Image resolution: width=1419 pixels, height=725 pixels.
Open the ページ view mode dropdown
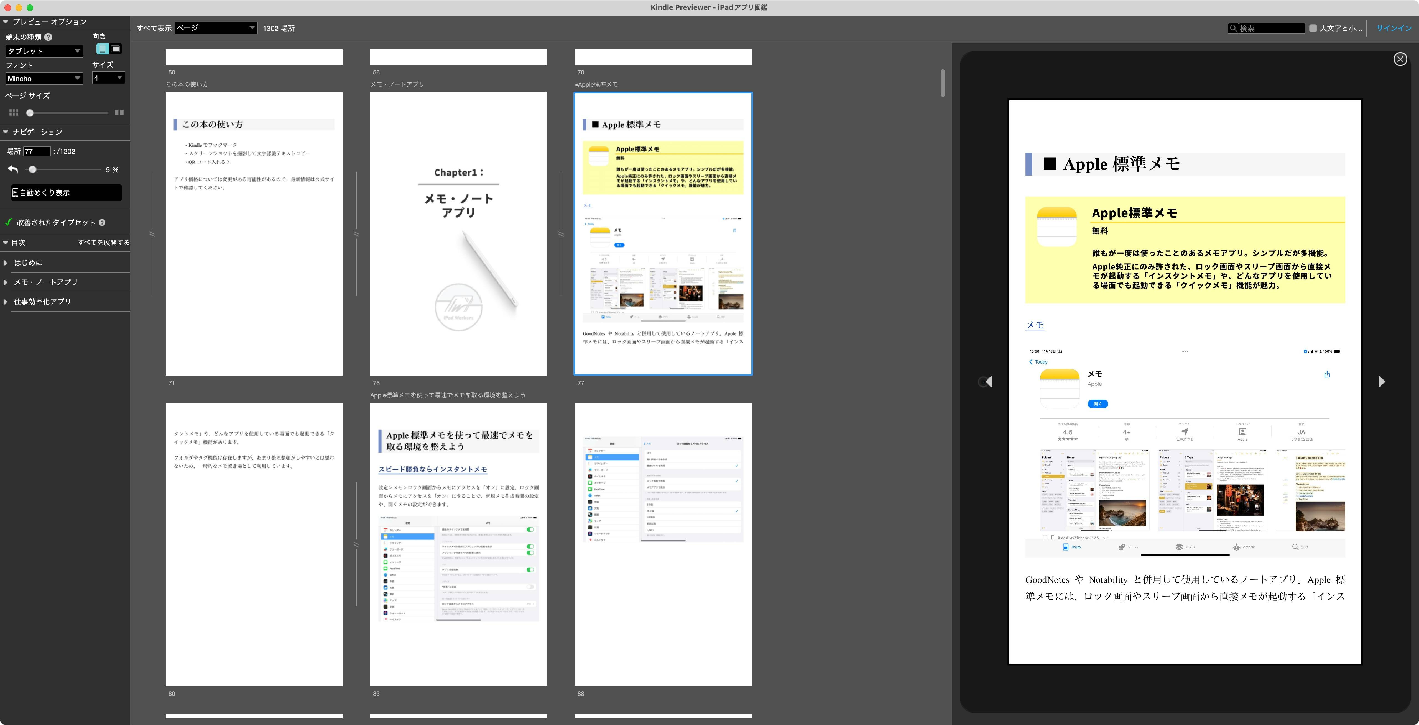[x=216, y=27]
